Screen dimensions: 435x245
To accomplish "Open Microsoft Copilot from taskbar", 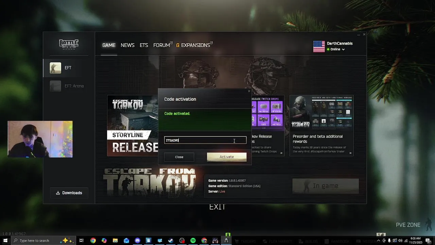I will (104, 241).
